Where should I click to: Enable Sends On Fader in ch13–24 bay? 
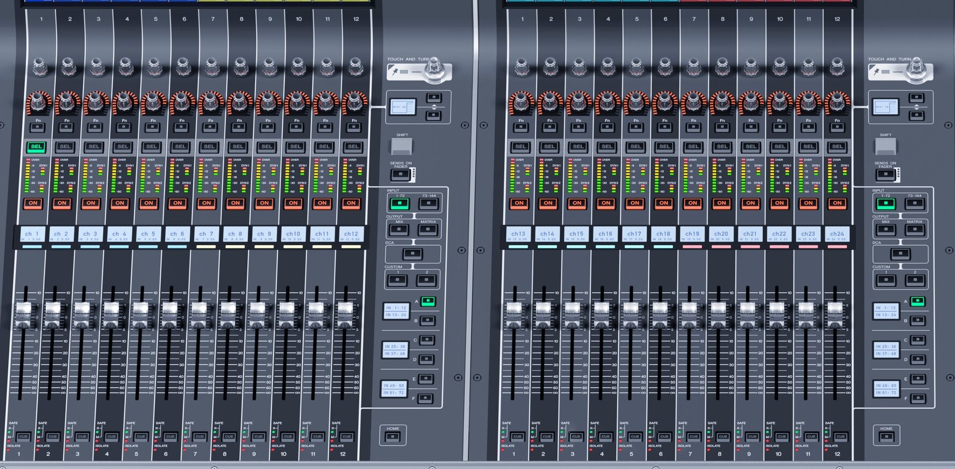[x=885, y=175]
